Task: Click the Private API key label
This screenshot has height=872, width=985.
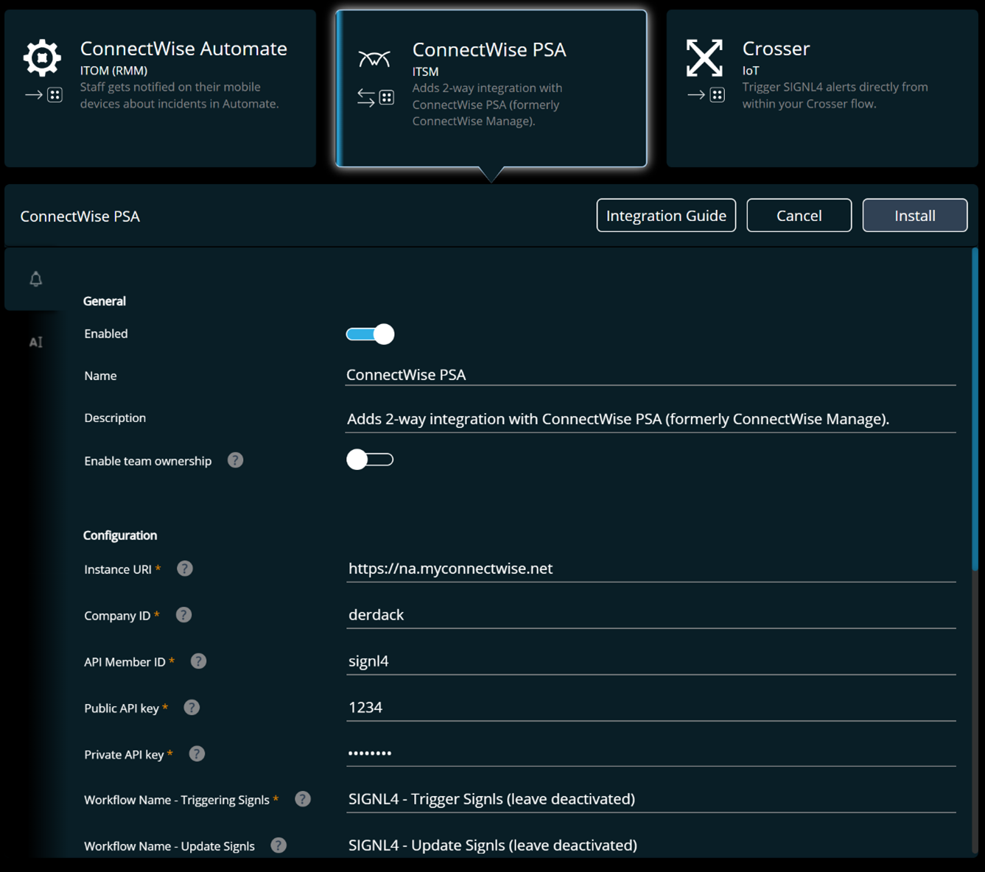Action: pos(124,755)
